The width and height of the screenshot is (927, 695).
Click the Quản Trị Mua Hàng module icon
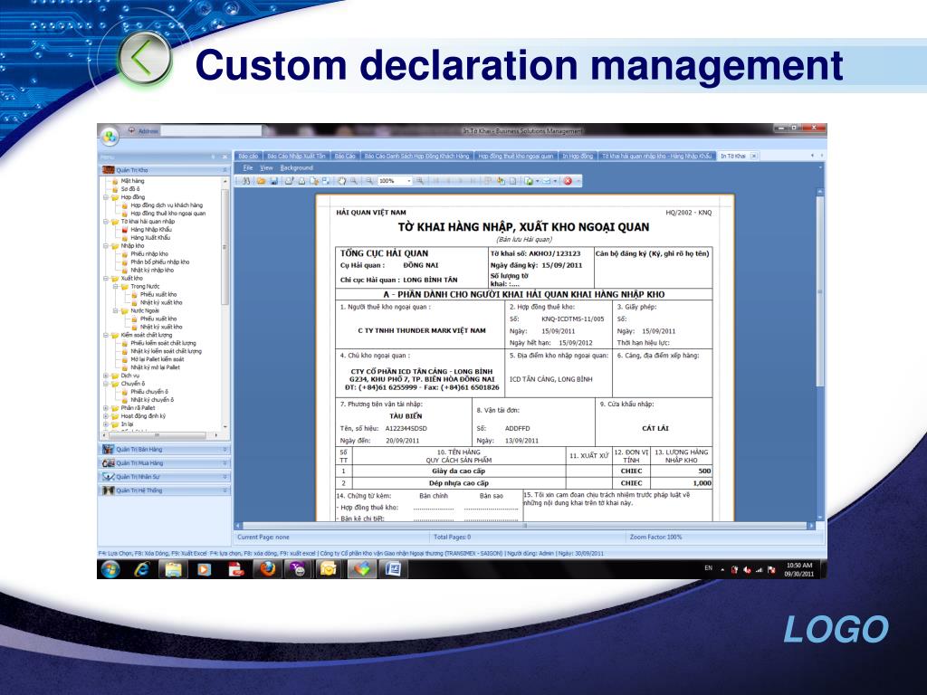pyautogui.click(x=109, y=463)
